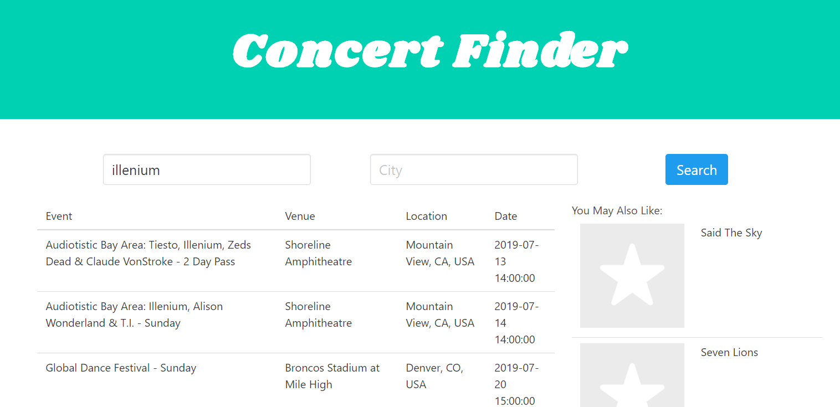
Task: Click the Seven Lions star placeholder image
Action: coord(632,375)
